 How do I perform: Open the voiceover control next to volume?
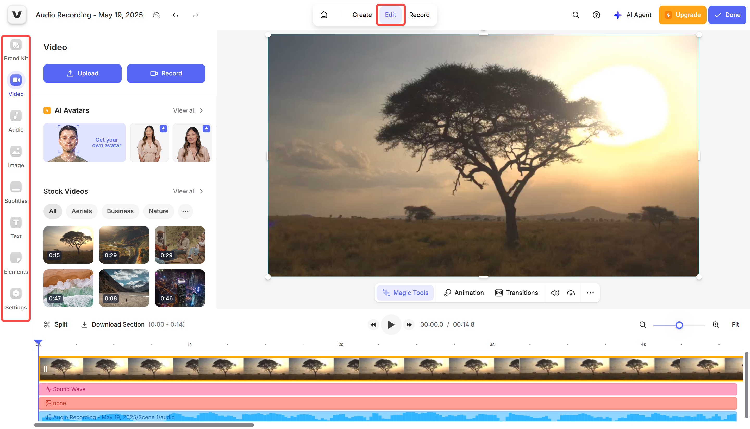click(571, 292)
